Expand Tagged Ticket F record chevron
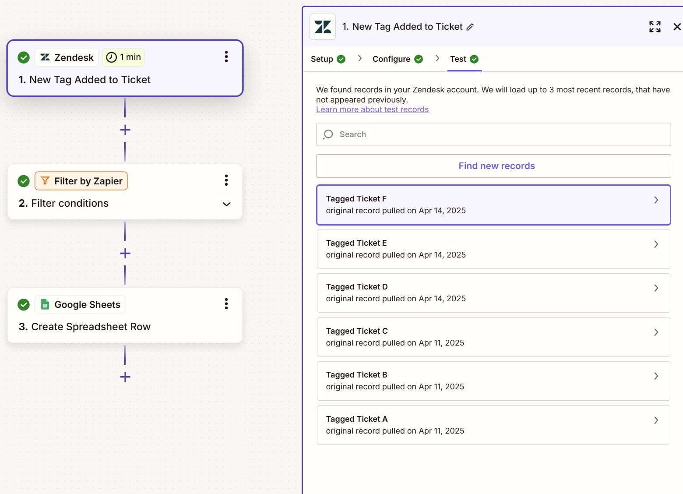683x494 pixels. [x=656, y=200]
